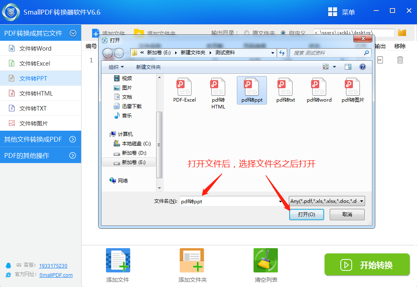The height and width of the screenshot is (287, 417).
Task: Click the 添加文件 icon at bottom
Action: tap(117, 260)
